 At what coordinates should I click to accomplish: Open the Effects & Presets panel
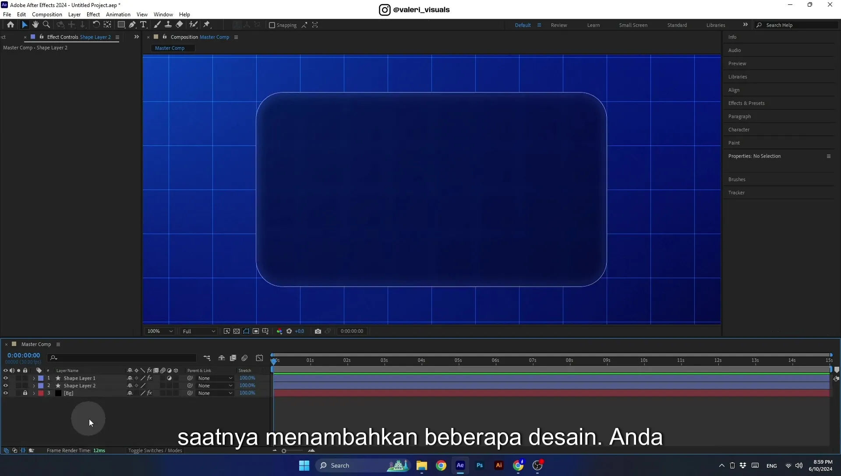(x=746, y=103)
